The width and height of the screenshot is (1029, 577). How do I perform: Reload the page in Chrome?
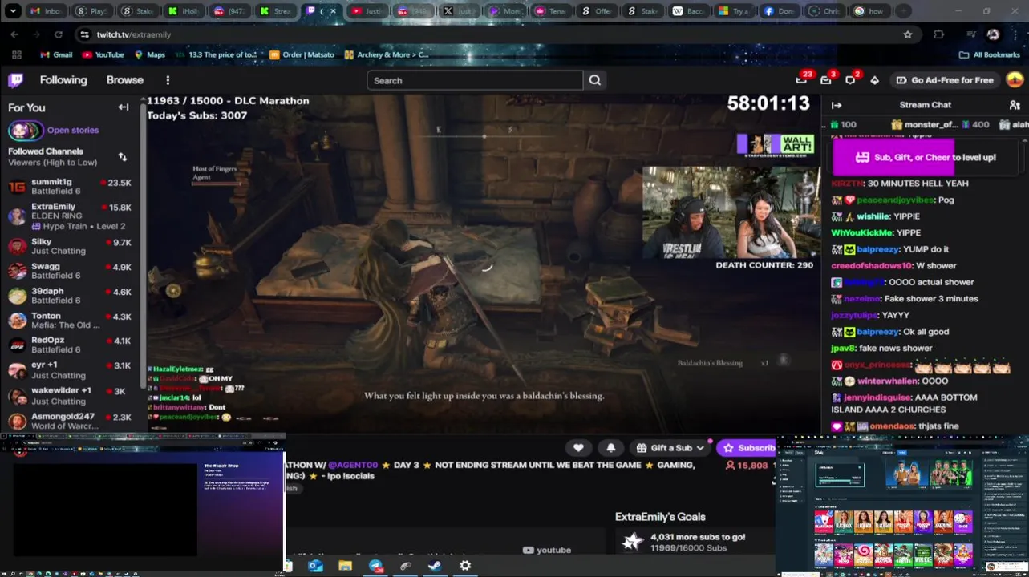click(58, 34)
